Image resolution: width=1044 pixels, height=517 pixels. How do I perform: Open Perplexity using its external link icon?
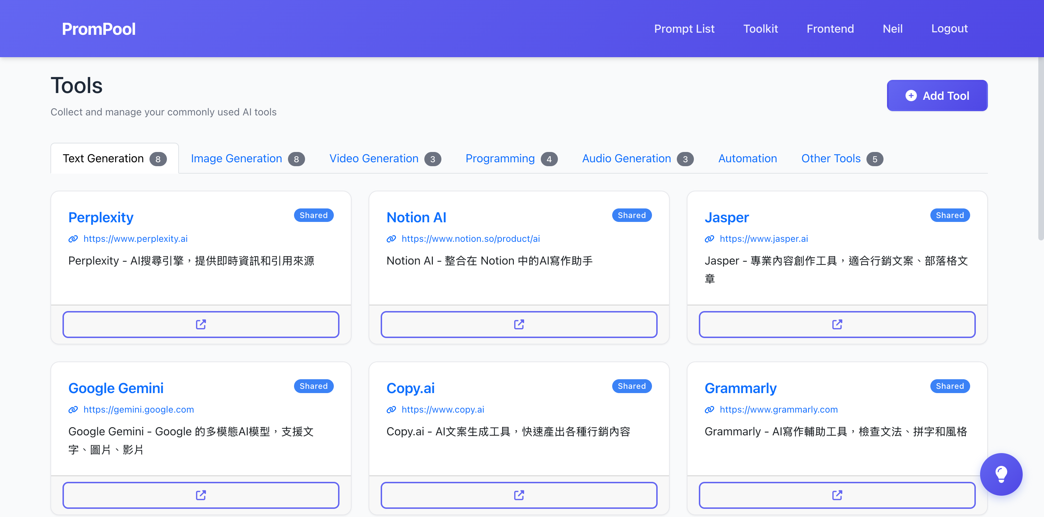(x=201, y=324)
